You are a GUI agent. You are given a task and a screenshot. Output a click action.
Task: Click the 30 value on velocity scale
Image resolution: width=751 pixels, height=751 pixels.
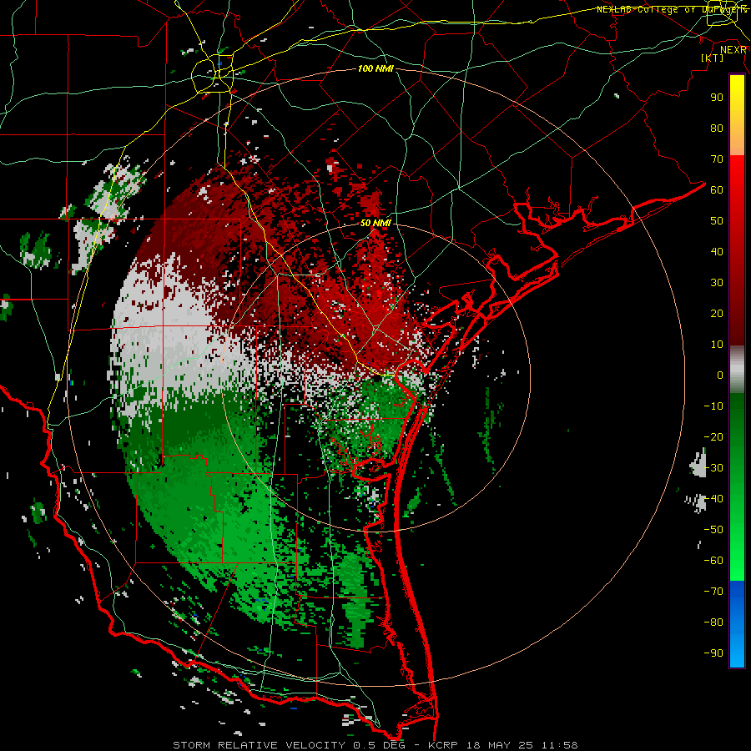[717, 283]
